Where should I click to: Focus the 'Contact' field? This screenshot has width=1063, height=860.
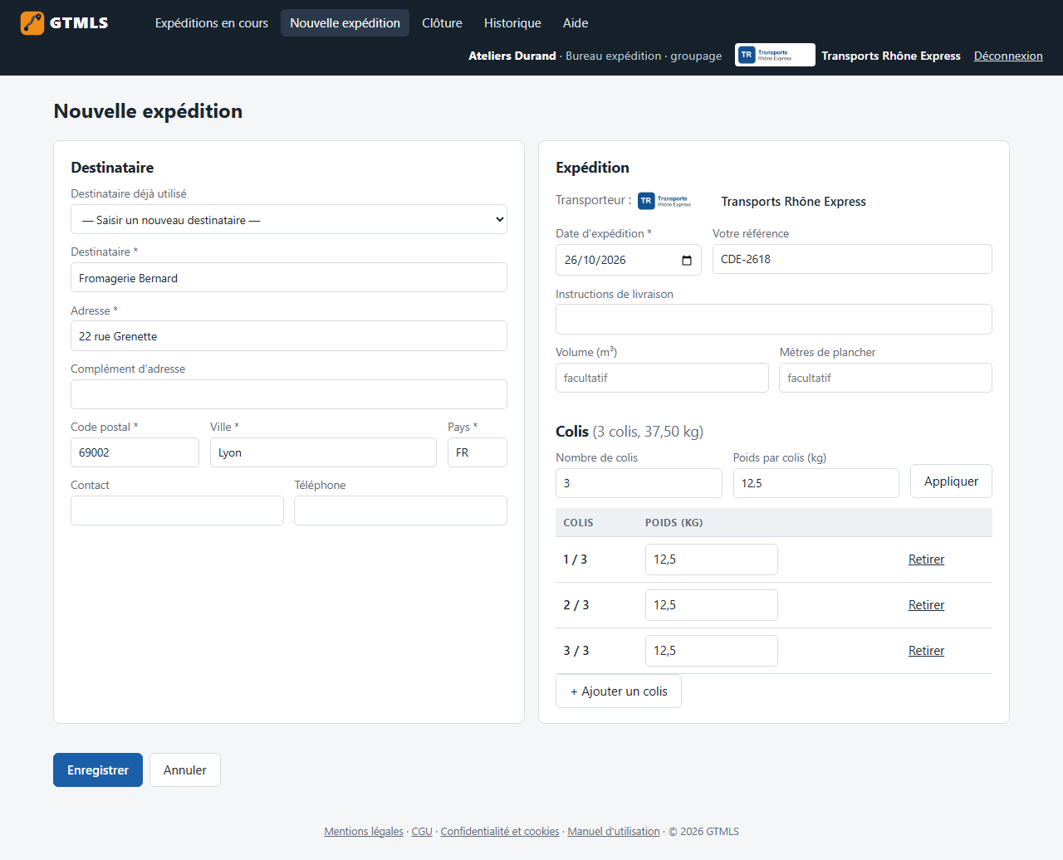(177, 511)
